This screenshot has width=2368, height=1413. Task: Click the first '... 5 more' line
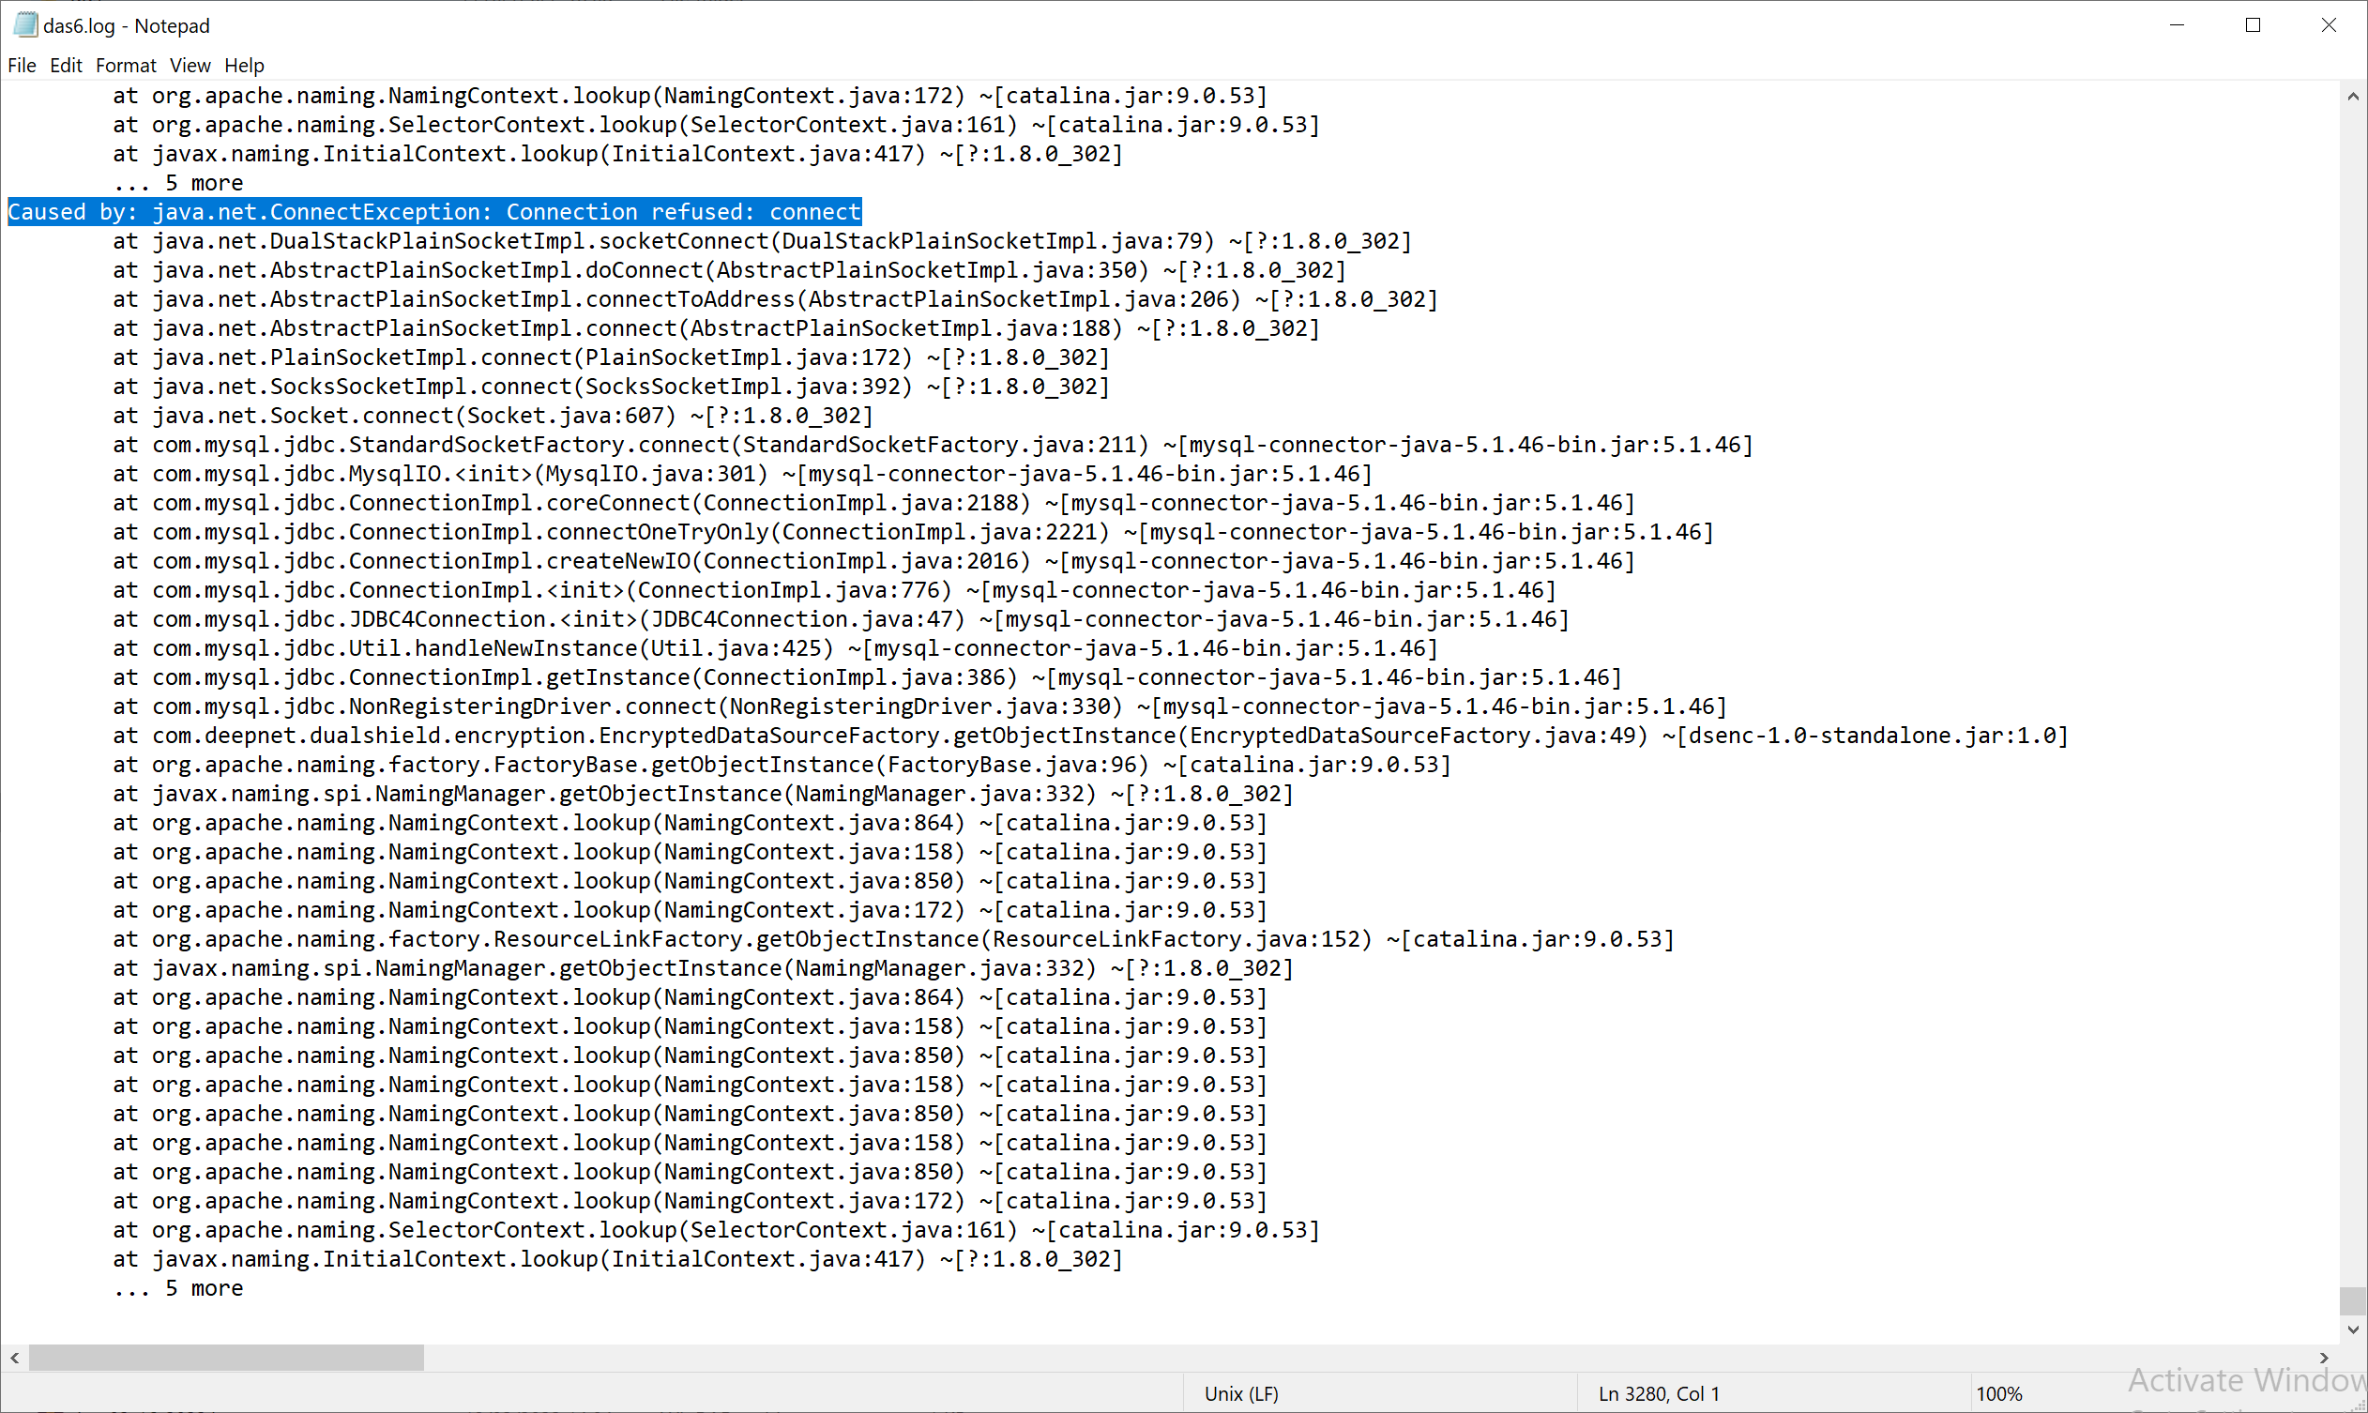click(x=178, y=183)
